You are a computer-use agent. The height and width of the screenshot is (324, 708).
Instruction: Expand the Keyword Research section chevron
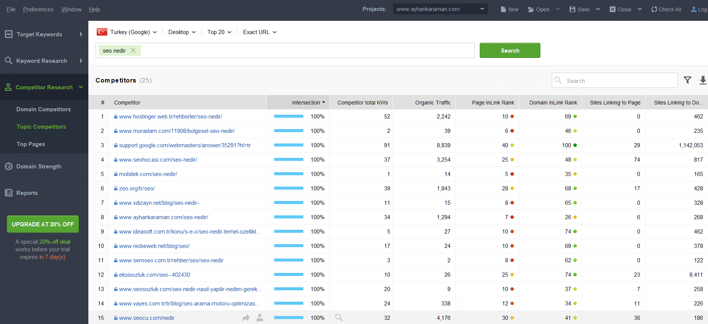click(81, 61)
